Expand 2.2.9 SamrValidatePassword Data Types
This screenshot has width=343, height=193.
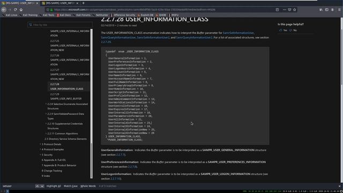(65, 116)
